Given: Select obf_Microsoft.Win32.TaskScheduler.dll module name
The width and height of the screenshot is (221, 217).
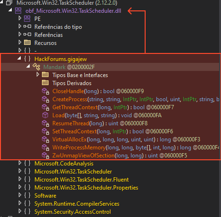Looking at the screenshot, I should [x=73, y=11].
